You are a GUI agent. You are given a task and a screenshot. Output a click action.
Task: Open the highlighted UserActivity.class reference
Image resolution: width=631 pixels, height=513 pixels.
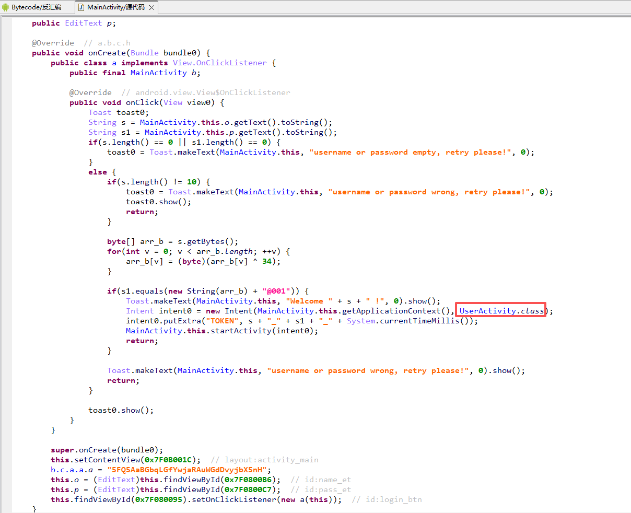click(x=501, y=311)
